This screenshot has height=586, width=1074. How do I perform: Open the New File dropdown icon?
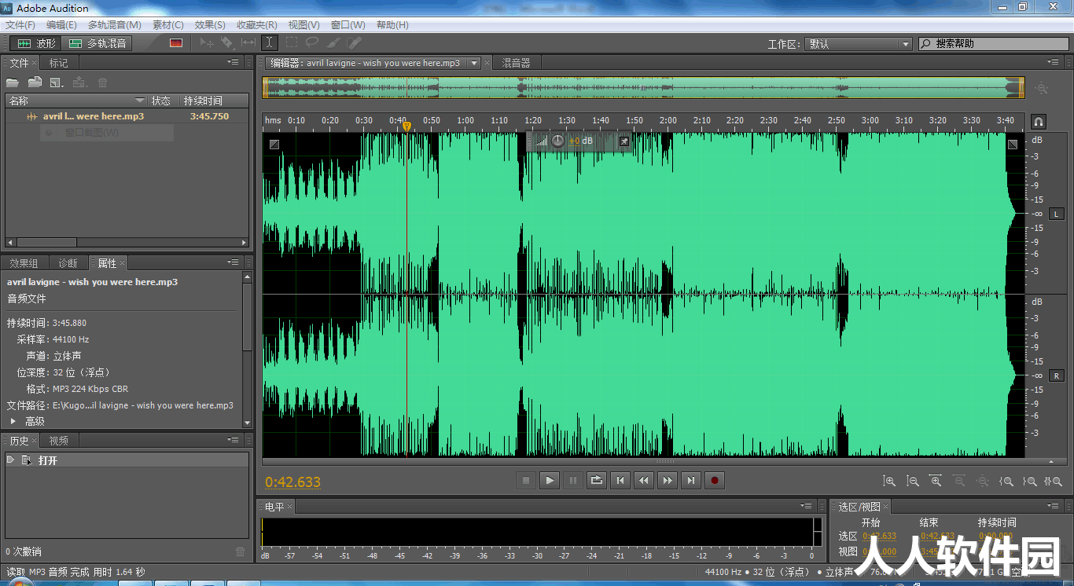pos(57,82)
